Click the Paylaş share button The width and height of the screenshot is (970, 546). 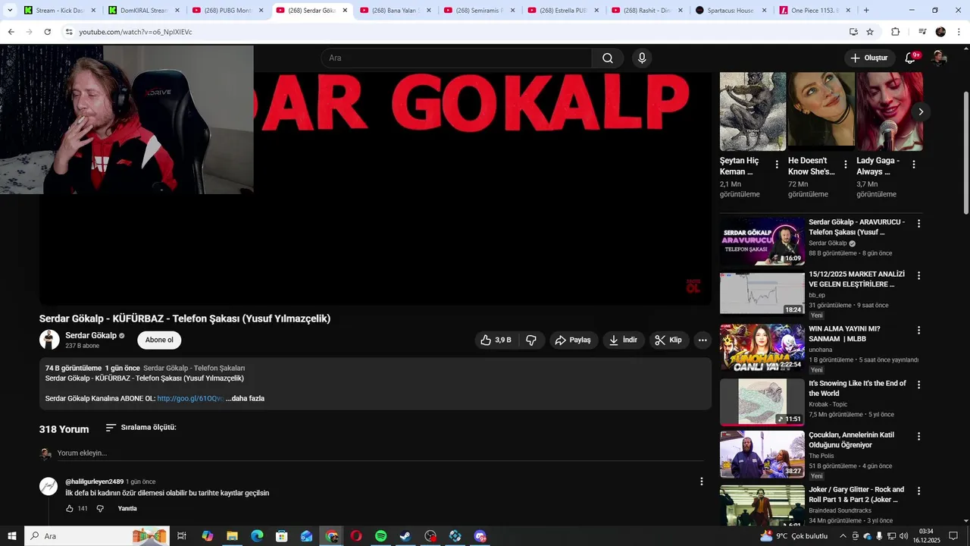[573, 340]
